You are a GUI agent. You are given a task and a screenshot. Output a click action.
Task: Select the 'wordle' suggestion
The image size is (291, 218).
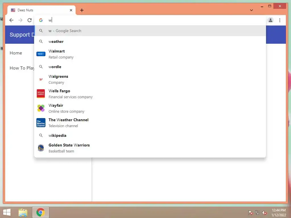(150, 67)
